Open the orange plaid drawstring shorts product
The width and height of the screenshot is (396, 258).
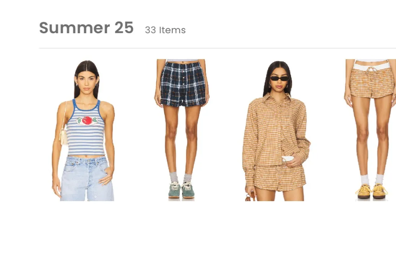370,130
